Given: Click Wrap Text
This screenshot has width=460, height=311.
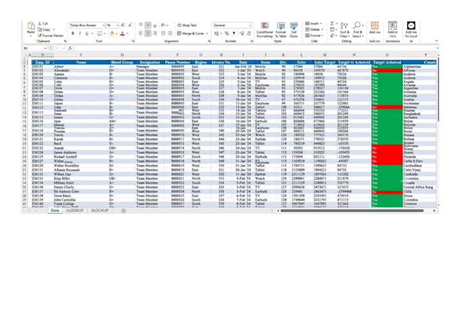Looking at the screenshot, I should point(187,25).
